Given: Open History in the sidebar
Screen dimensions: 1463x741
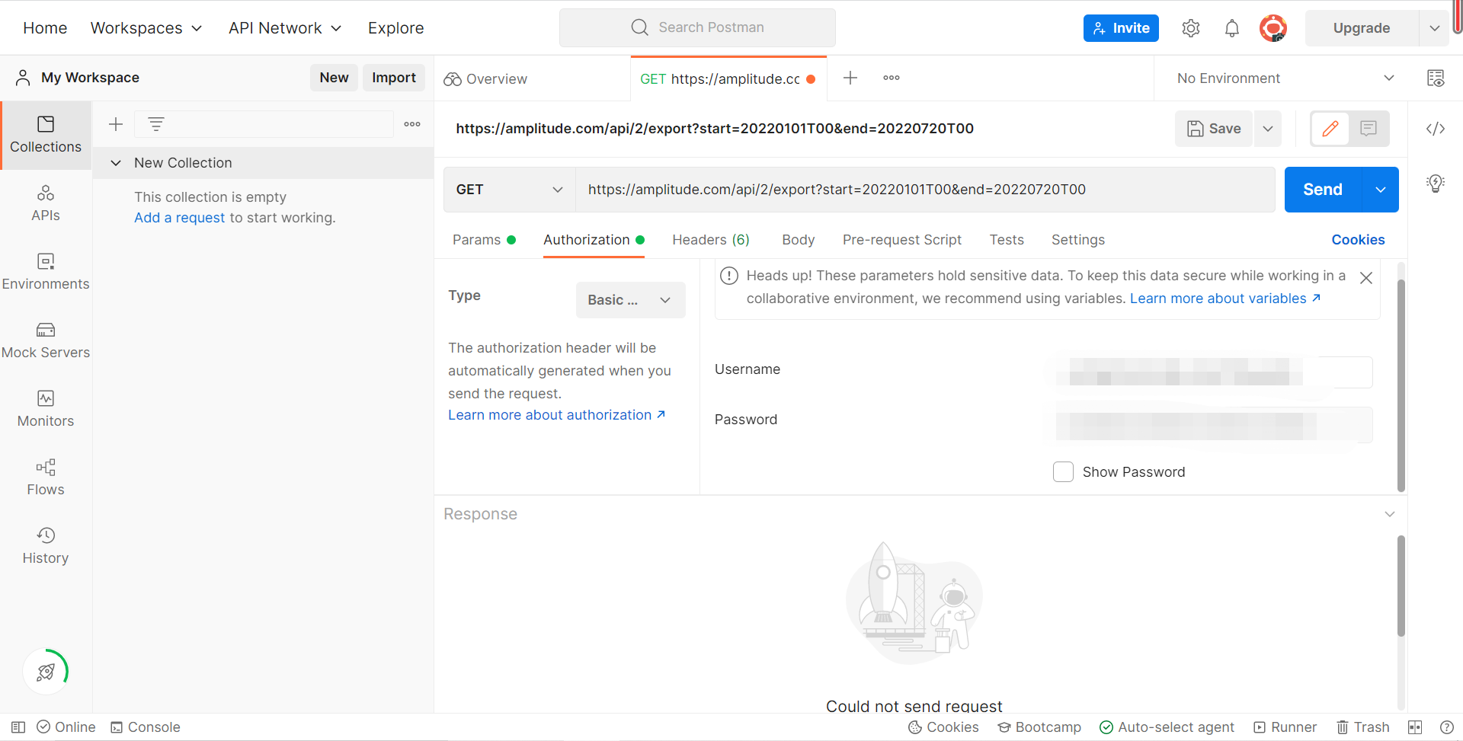Looking at the screenshot, I should click(46, 545).
